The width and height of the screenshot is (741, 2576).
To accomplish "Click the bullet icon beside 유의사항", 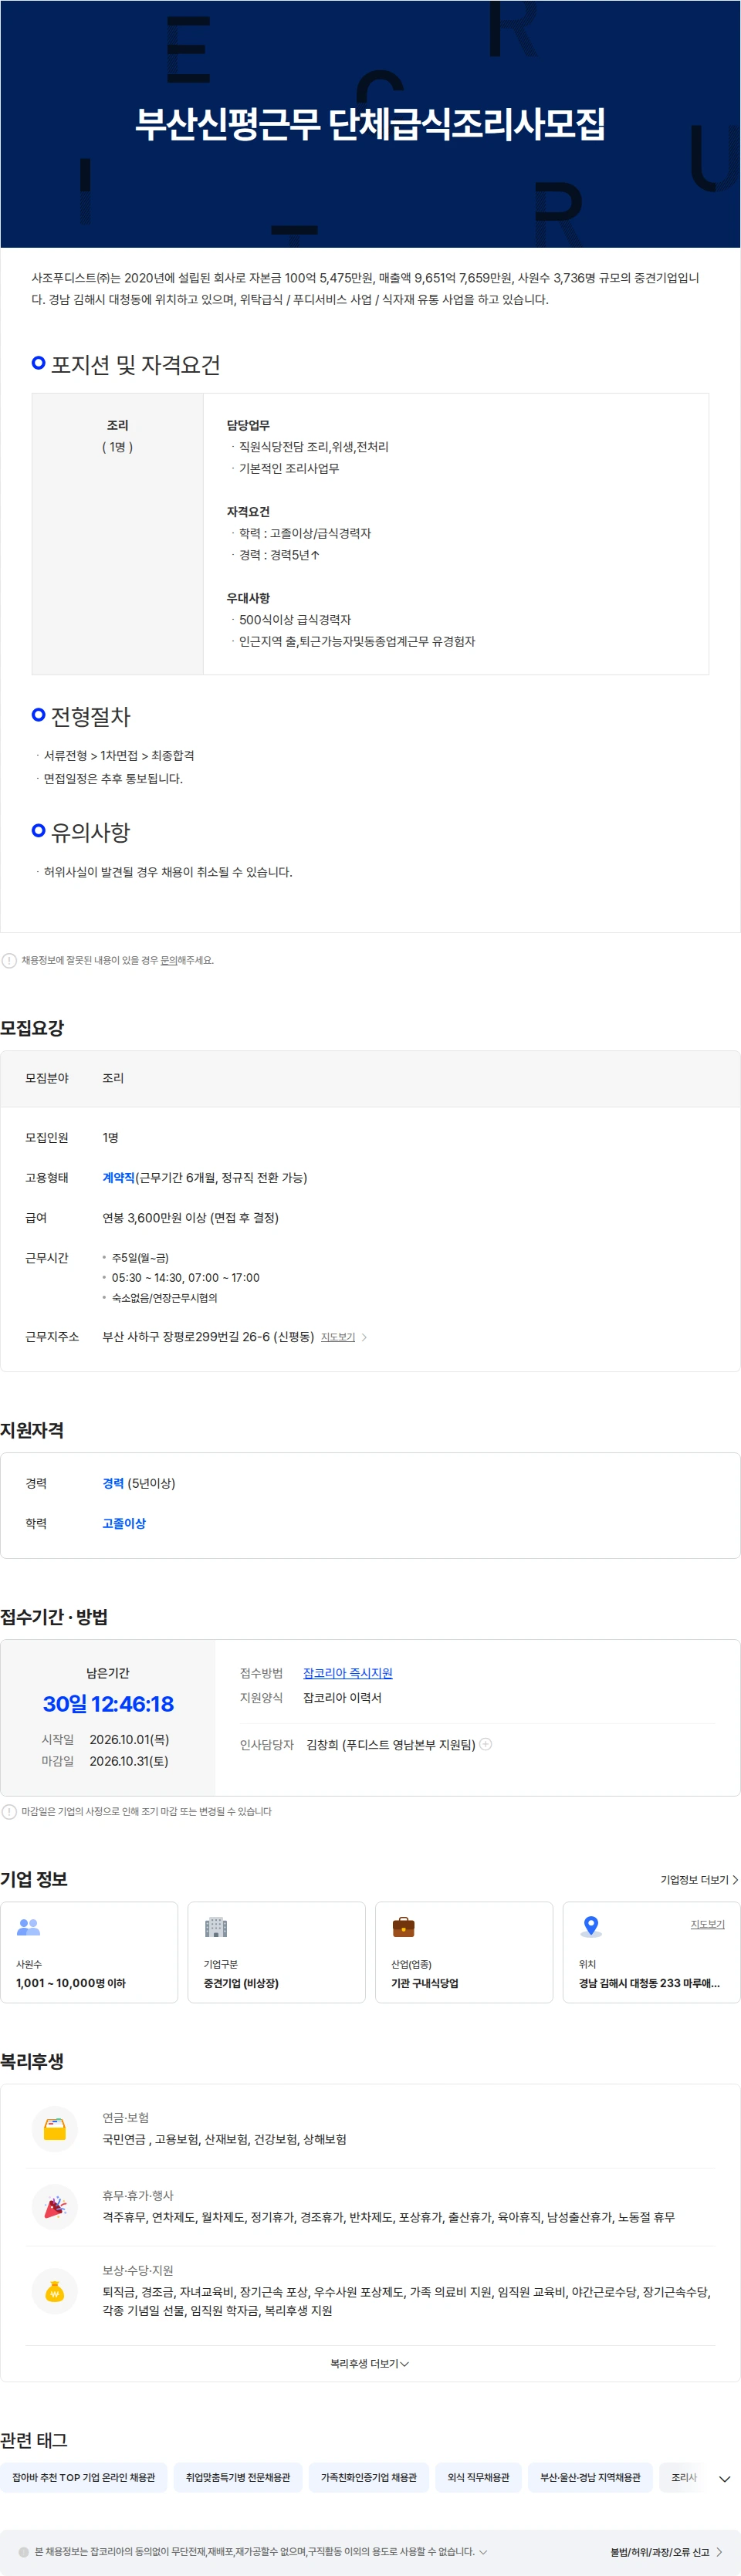I will [x=38, y=830].
